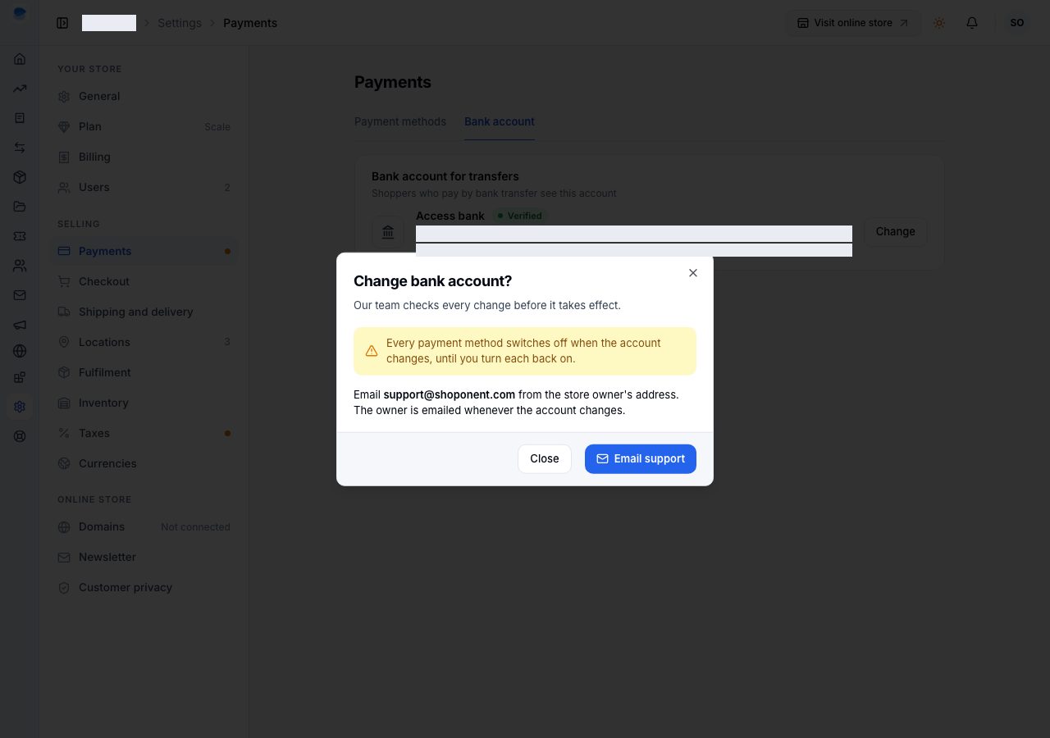Open the gear icon in the left rail
This screenshot has height=738, width=1050.
point(20,407)
